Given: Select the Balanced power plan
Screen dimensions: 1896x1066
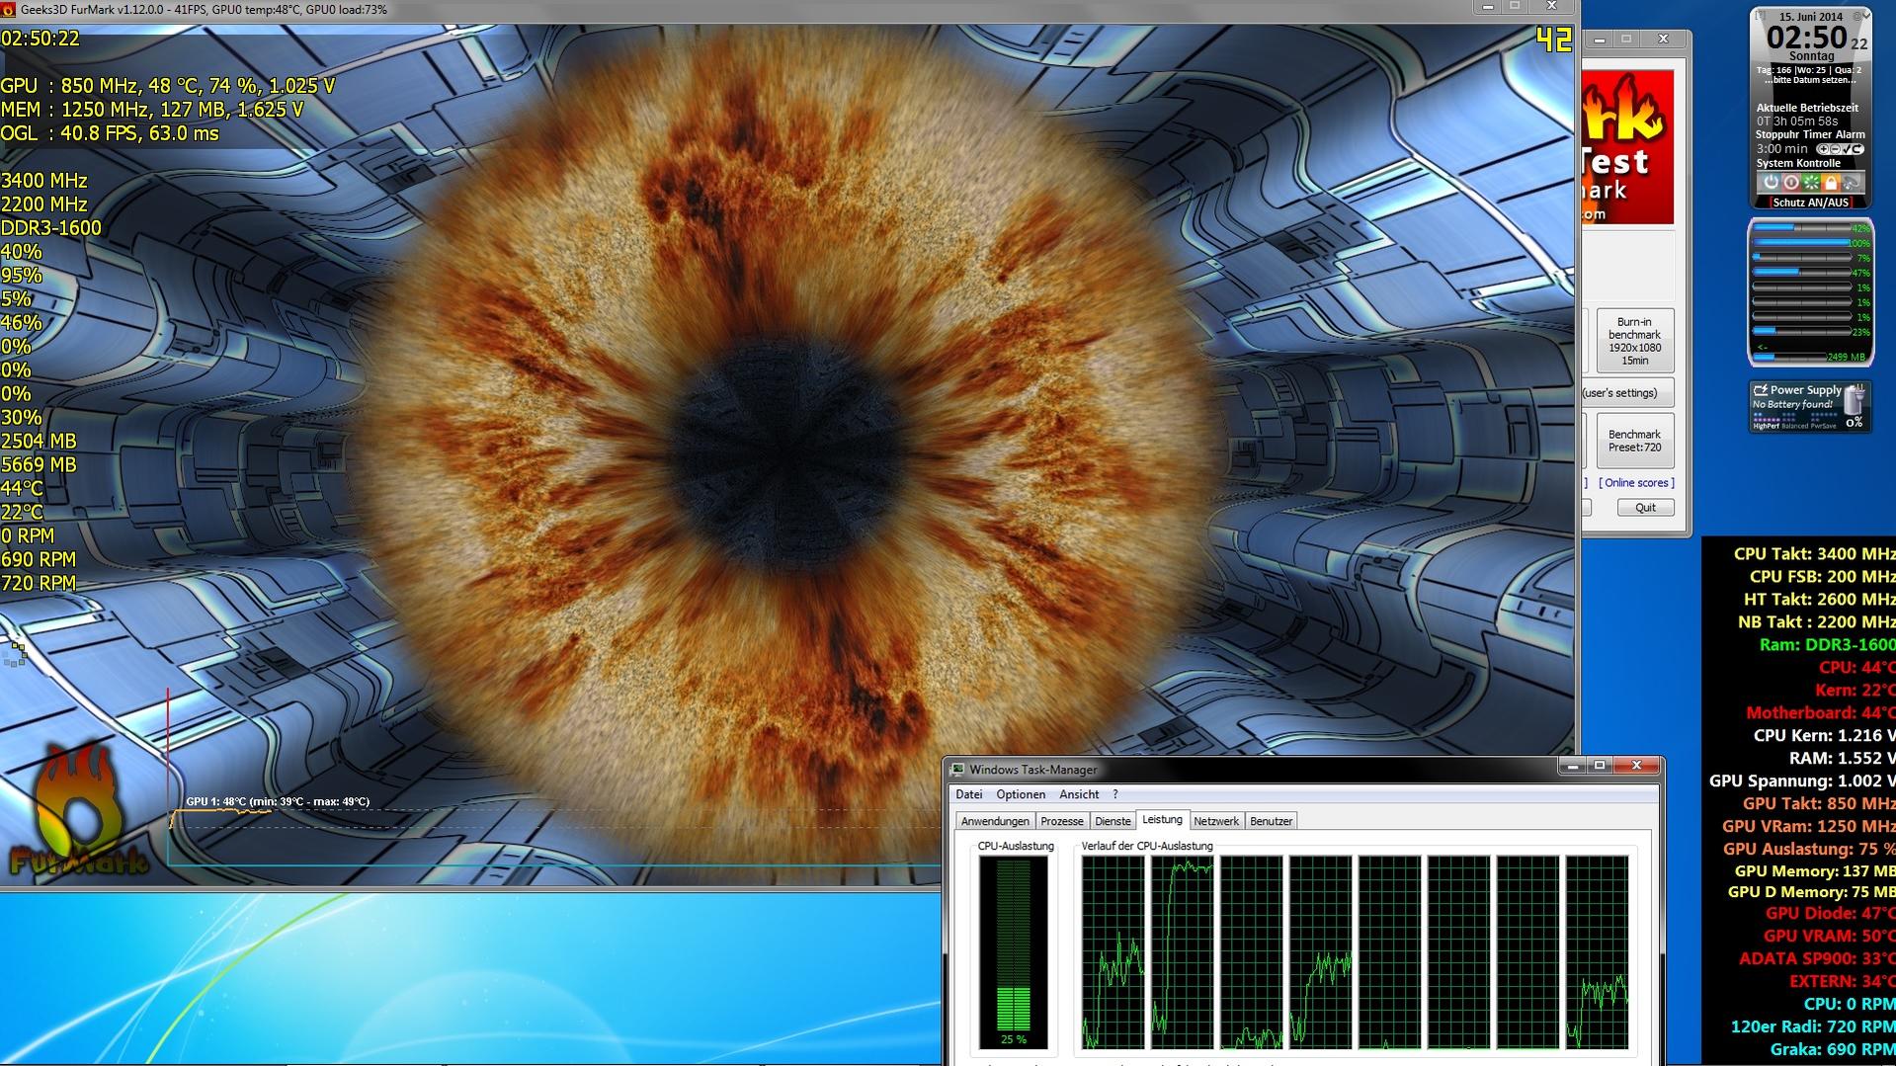Looking at the screenshot, I should 1795,425.
